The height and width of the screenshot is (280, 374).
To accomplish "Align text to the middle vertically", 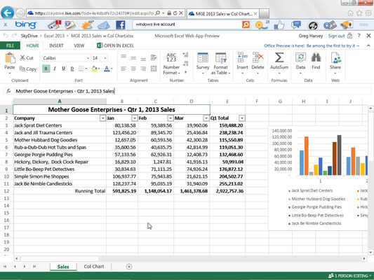I will (133, 58).
